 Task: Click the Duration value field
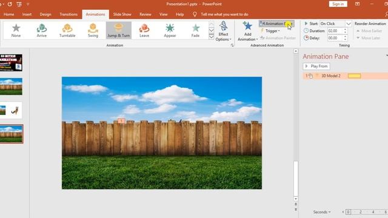point(335,31)
